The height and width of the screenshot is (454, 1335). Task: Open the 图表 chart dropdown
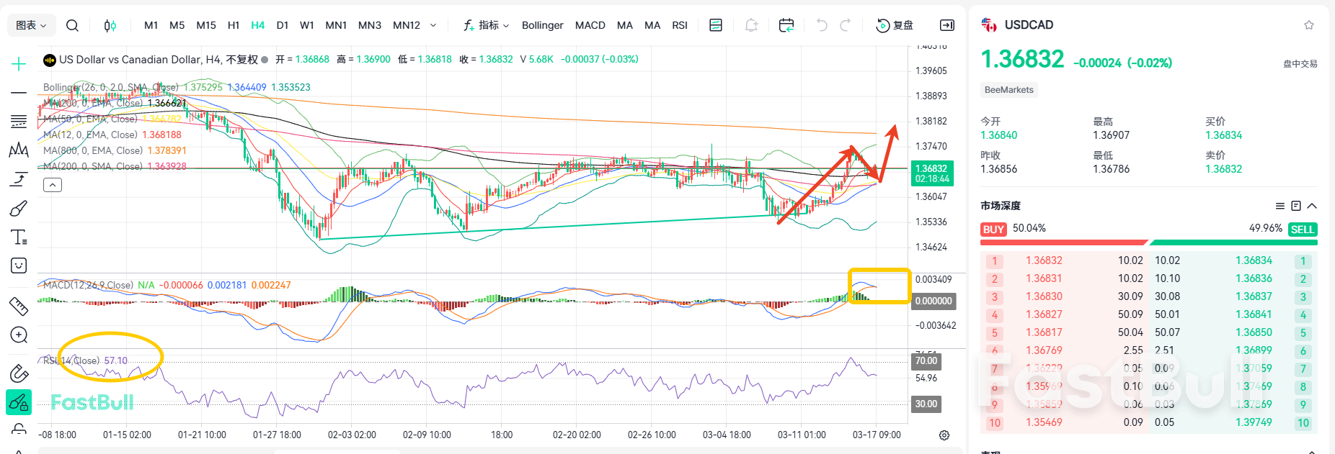(31, 25)
